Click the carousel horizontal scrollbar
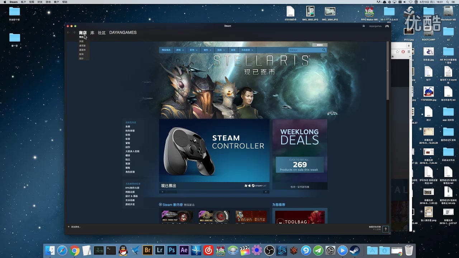Screen dimensions: 459x258 (214, 192)
